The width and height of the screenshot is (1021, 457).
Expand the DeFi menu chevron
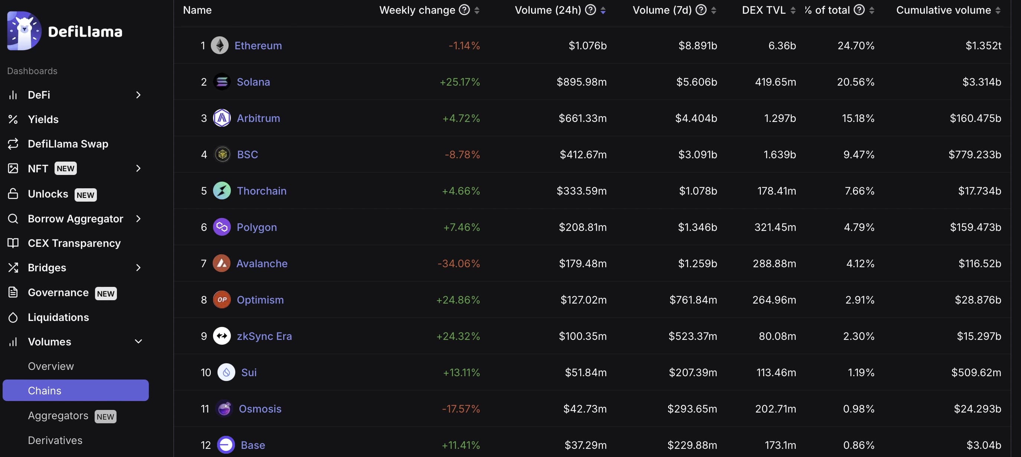tap(138, 95)
